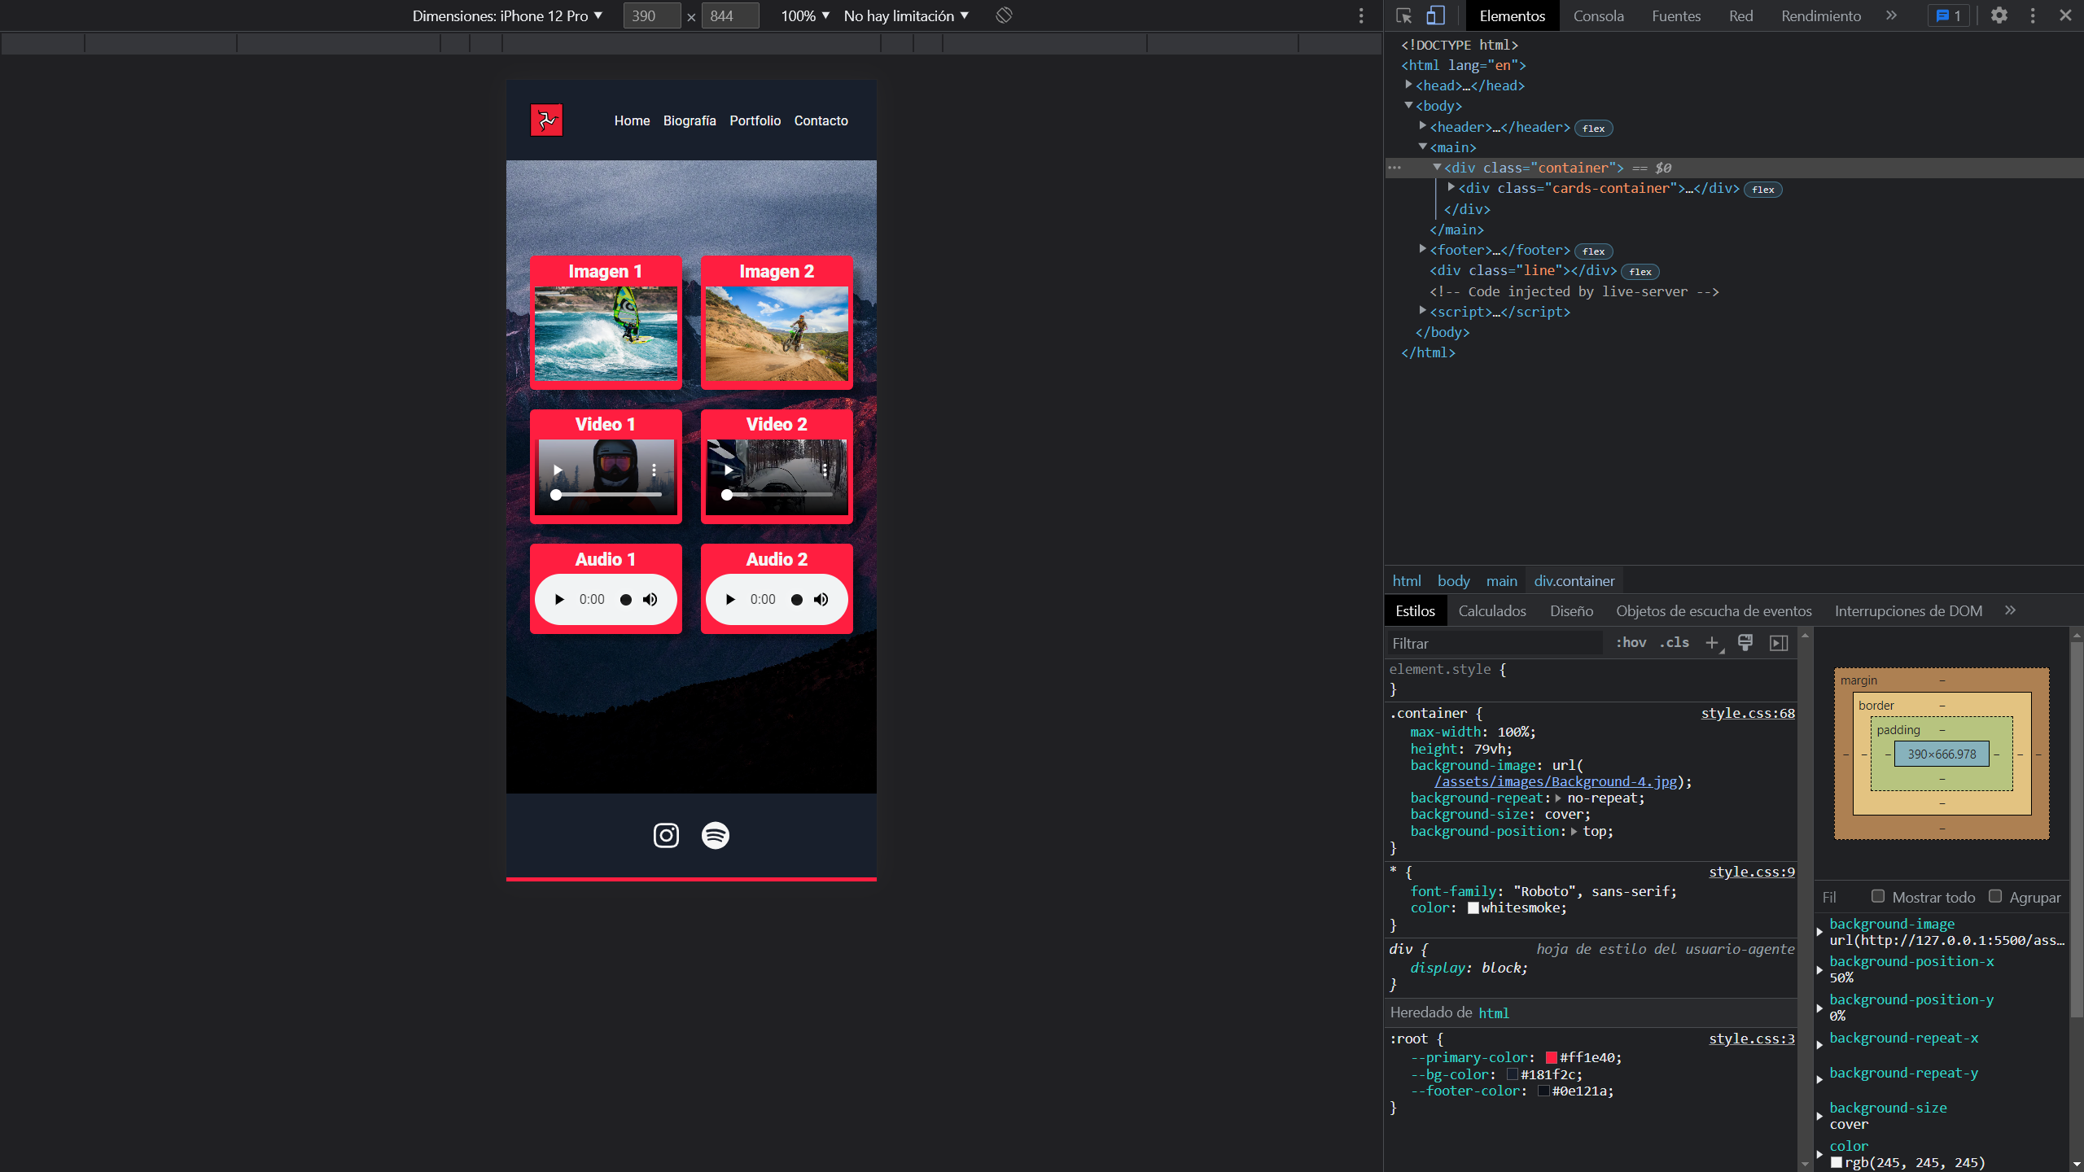Activate the inspect element picker icon
Screen dimensions: 2084x1172
click(x=1403, y=15)
